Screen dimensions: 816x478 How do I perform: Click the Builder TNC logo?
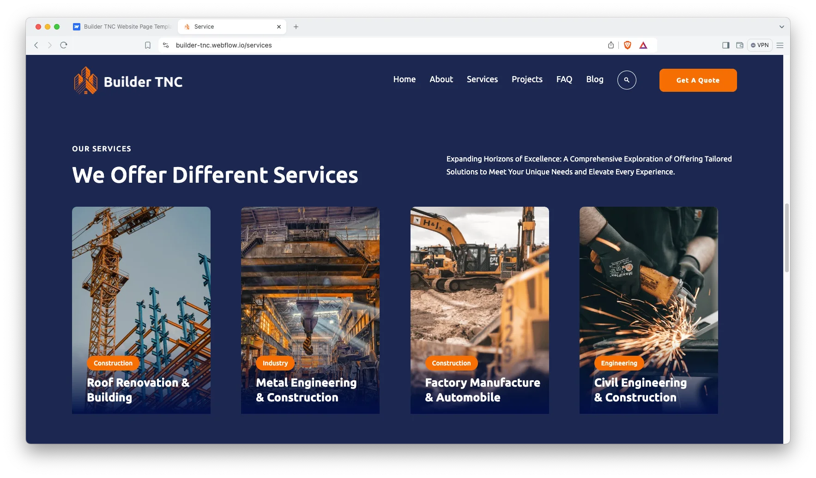(128, 81)
